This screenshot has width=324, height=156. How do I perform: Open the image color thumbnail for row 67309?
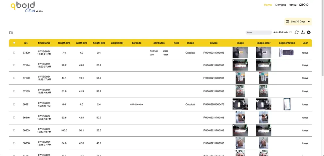pos(263,53)
